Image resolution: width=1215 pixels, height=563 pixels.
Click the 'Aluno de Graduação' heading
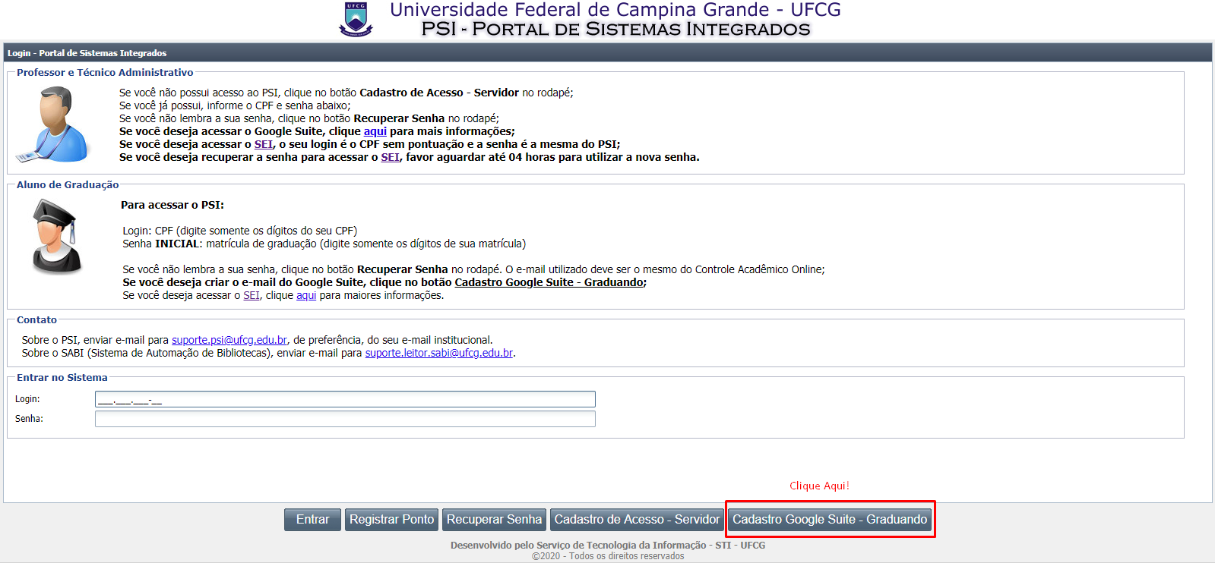point(68,184)
